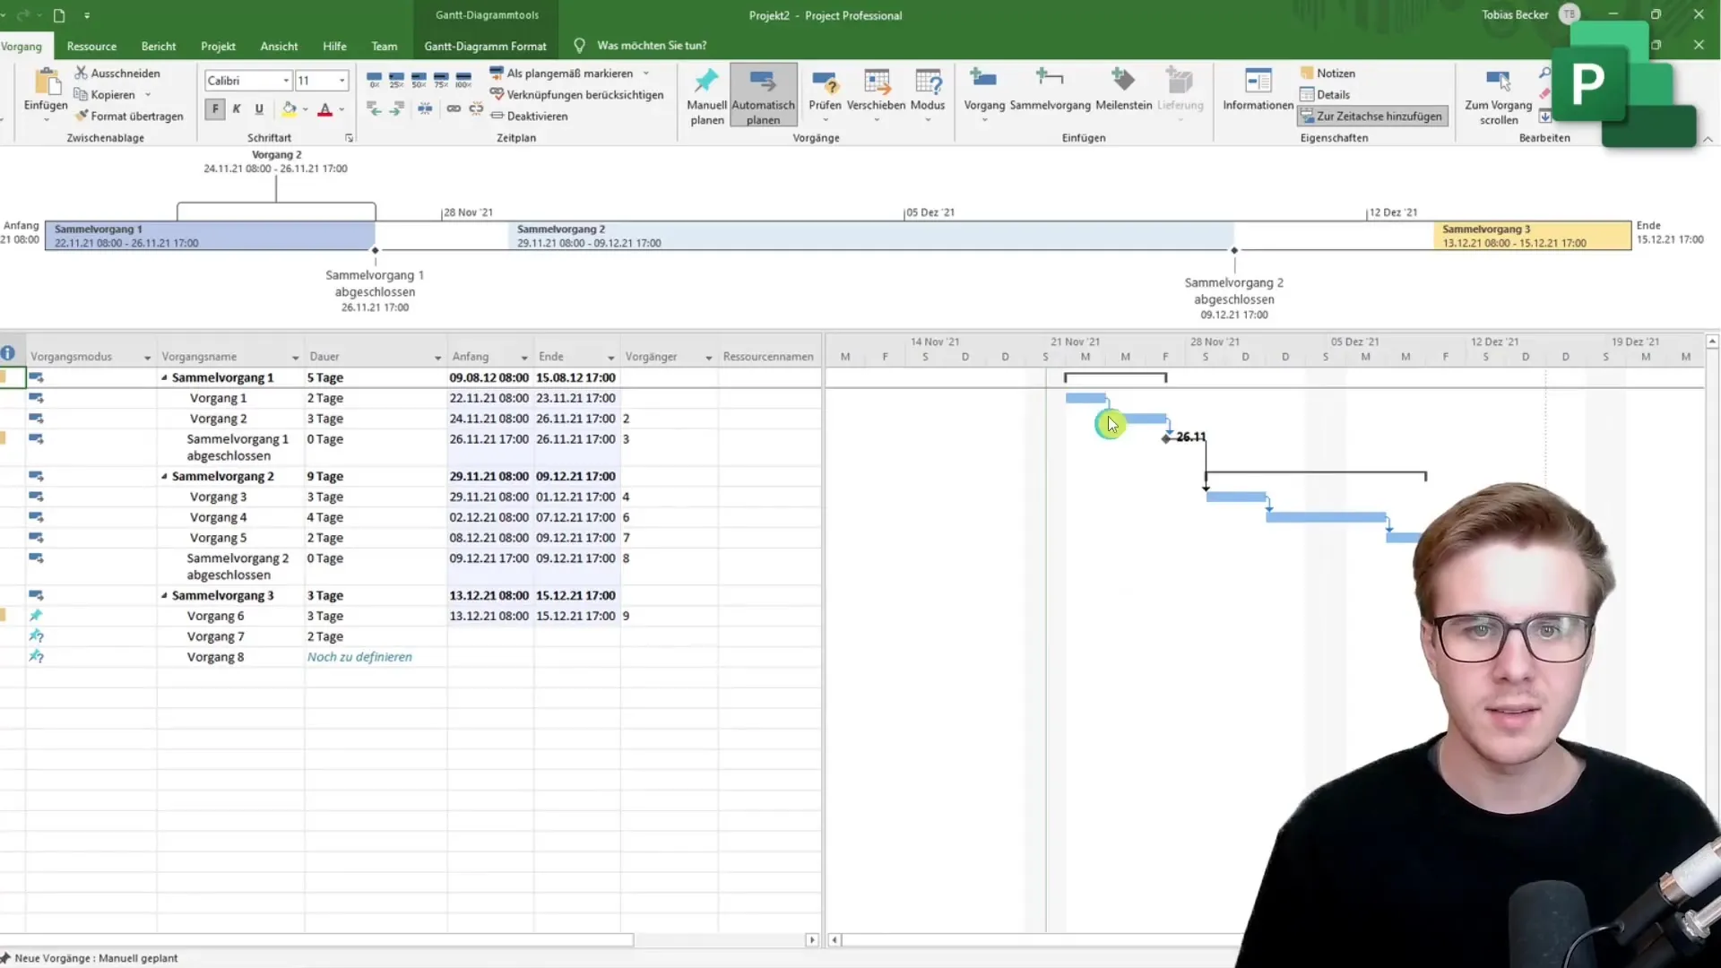The image size is (1721, 968).
Task: Click Zum Vorgang scrollen
Action: click(1498, 96)
